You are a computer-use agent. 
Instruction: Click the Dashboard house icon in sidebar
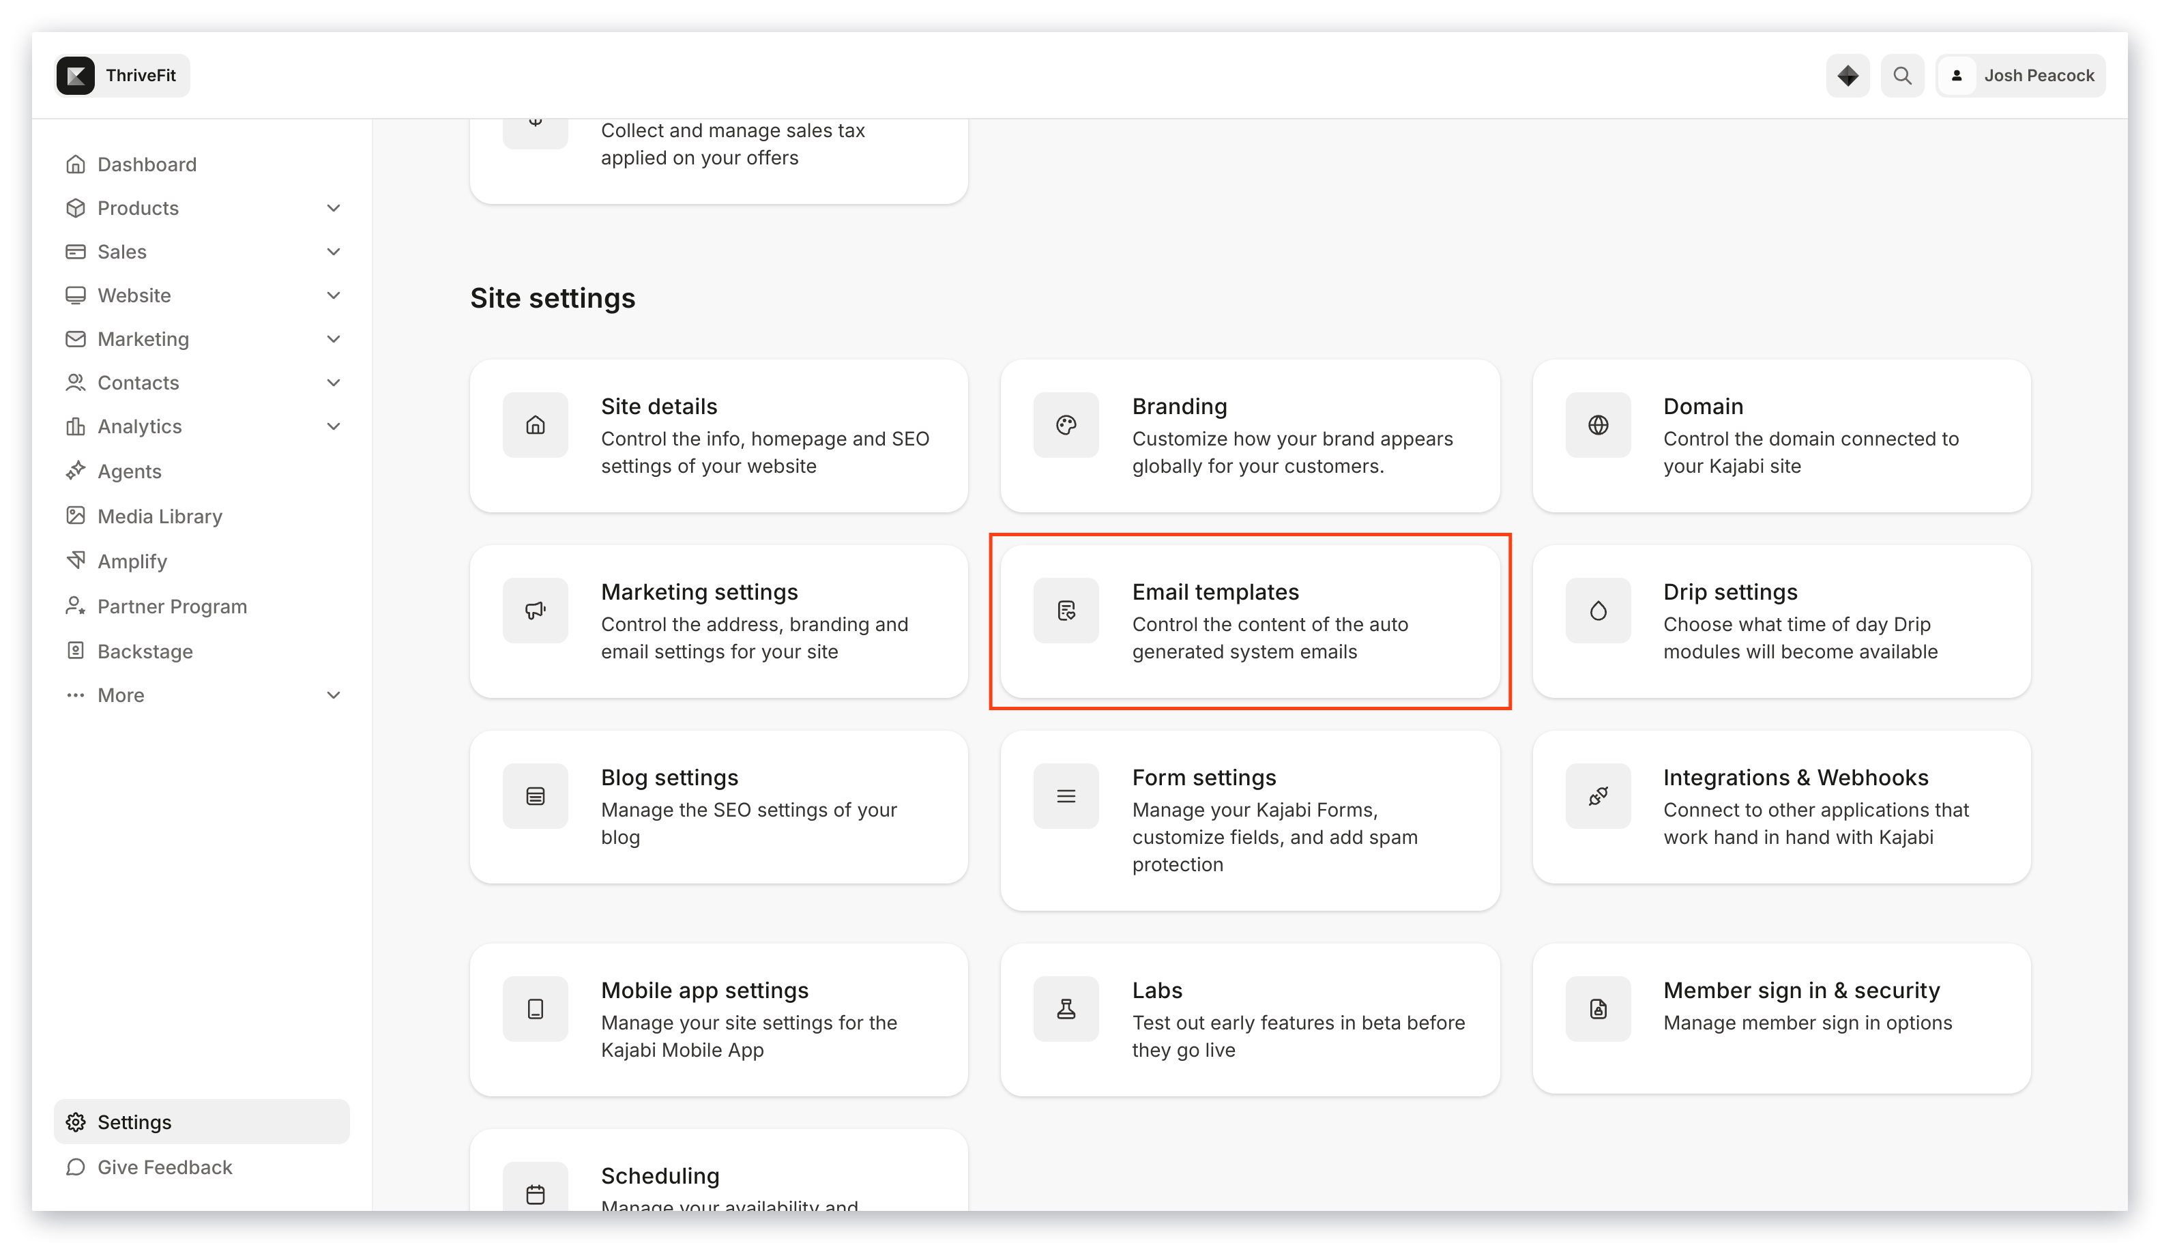75,164
